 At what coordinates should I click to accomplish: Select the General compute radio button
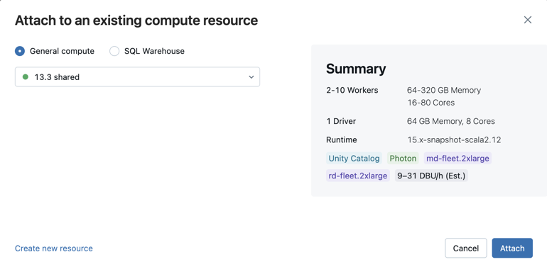click(20, 51)
